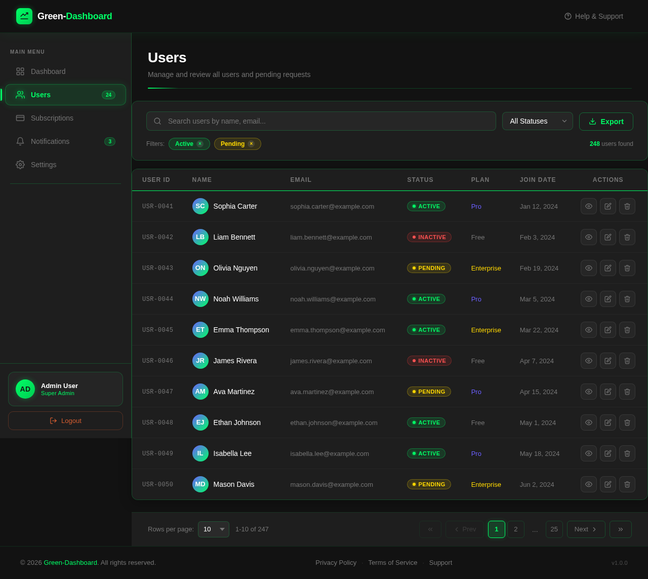View James Rivera's details eye icon
Image resolution: width=648 pixels, height=579 pixels.
[589, 361]
